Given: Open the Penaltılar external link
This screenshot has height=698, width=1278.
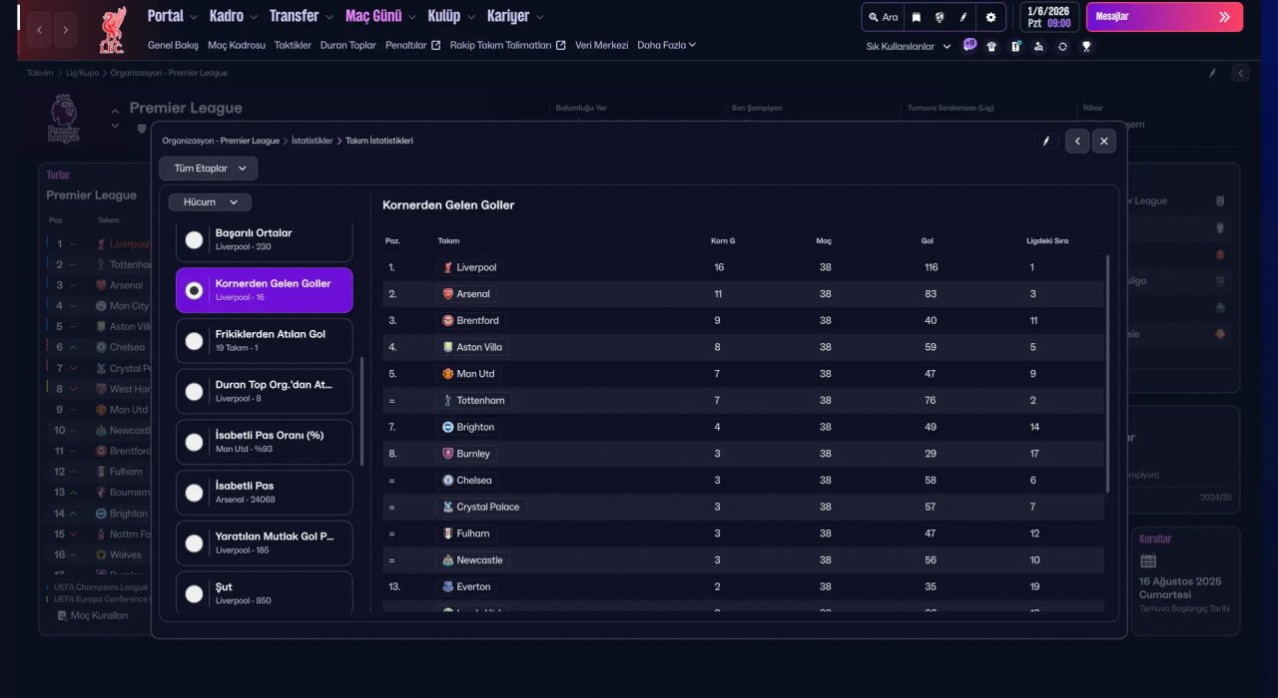Looking at the screenshot, I should (x=412, y=45).
